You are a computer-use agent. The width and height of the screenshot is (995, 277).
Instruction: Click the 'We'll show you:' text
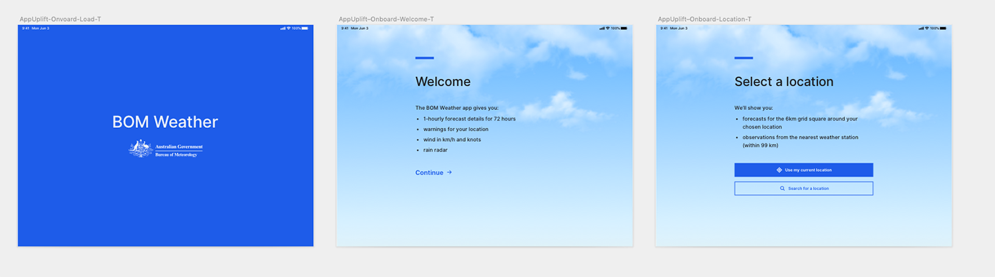pos(754,107)
